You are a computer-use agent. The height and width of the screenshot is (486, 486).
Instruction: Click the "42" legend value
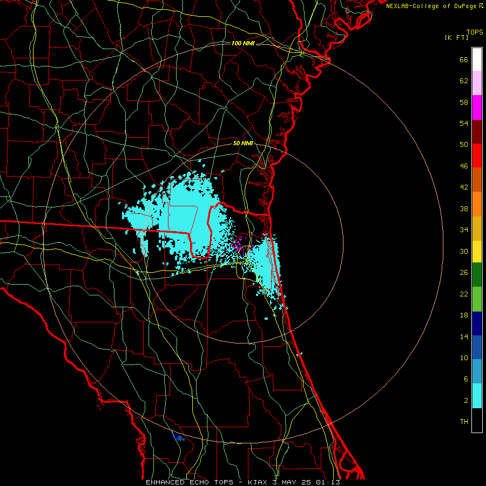464,187
